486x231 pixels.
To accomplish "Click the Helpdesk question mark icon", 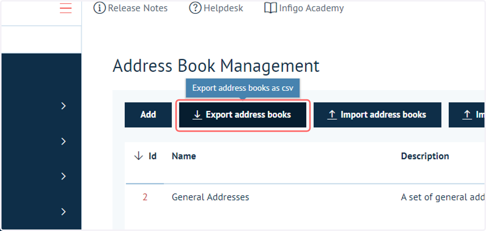I will click(195, 8).
